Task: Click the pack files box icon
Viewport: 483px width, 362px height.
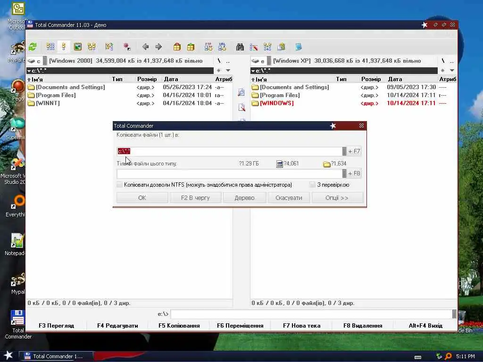Action: tap(177, 47)
